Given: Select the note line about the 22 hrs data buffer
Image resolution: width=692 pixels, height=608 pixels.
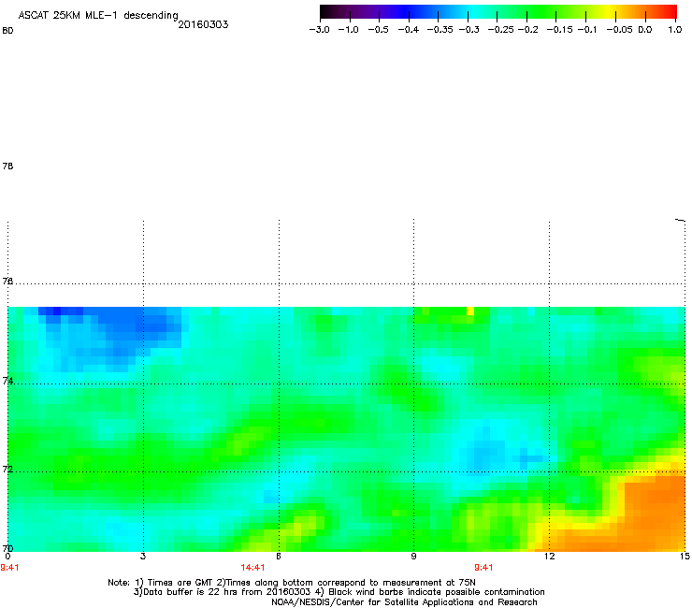Looking at the screenshot, I should [339, 592].
